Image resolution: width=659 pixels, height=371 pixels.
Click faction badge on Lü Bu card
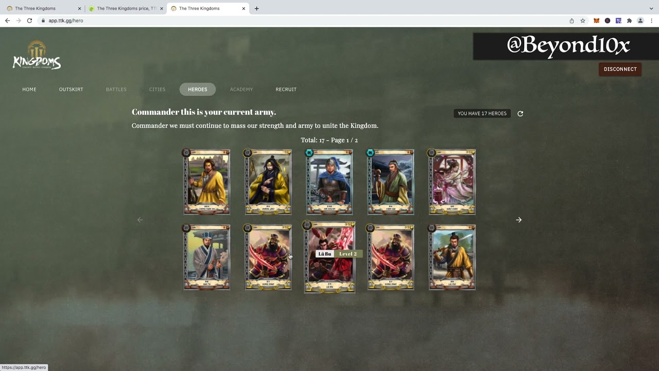click(307, 225)
